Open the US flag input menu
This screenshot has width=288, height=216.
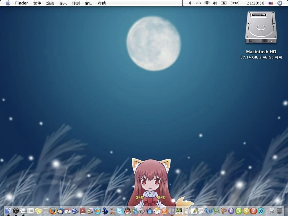click(271, 3)
